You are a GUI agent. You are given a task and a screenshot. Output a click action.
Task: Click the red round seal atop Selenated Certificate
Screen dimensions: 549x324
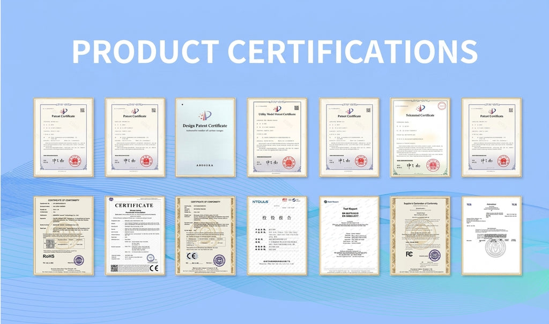(442, 105)
